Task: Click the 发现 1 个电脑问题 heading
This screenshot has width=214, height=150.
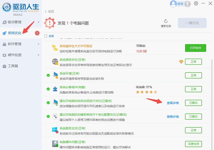Action: (73, 23)
